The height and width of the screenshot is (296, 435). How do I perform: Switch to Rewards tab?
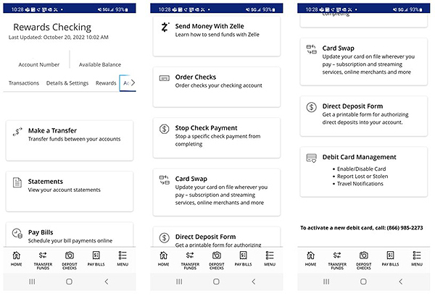(x=106, y=83)
